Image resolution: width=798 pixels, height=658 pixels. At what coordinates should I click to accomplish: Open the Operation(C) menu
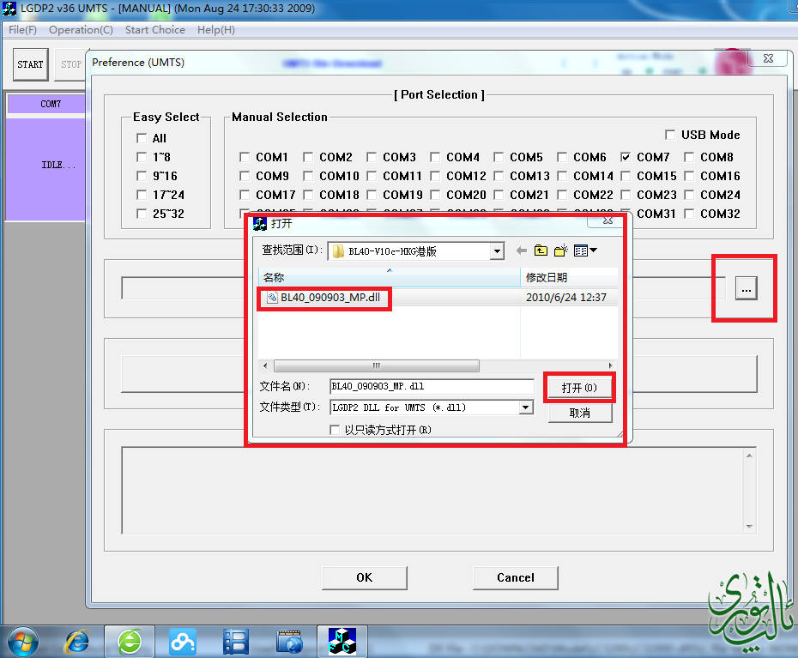click(x=81, y=30)
